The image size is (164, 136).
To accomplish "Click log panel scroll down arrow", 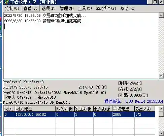I will point(161,76).
